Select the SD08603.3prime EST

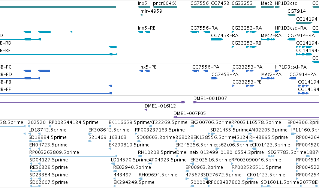click(139, 141)
